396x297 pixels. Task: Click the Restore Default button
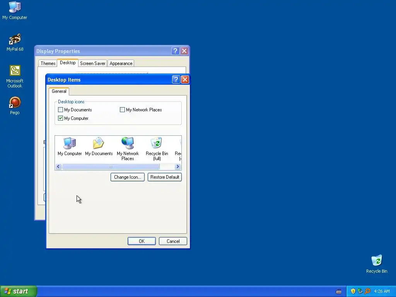point(165,177)
